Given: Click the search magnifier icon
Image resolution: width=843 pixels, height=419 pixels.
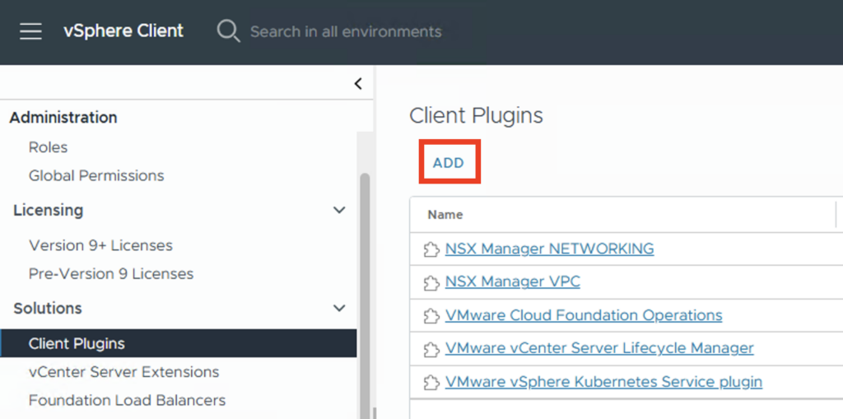Looking at the screenshot, I should [x=227, y=31].
